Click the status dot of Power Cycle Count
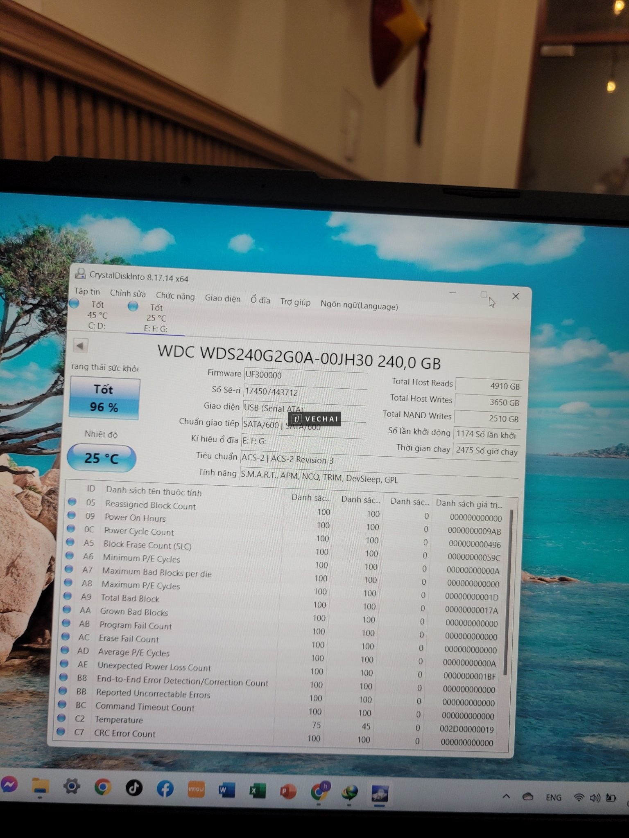Image resolution: width=629 pixels, height=838 pixels. (x=71, y=528)
